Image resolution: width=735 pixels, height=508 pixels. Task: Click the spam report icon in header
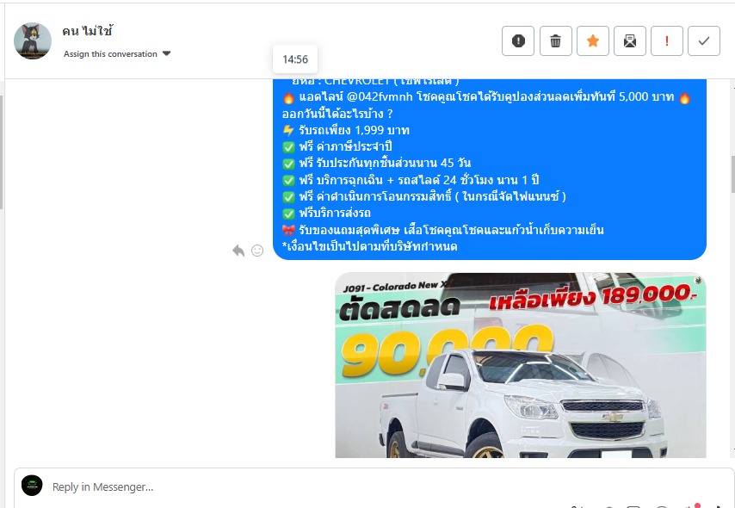[x=518, y=40]
